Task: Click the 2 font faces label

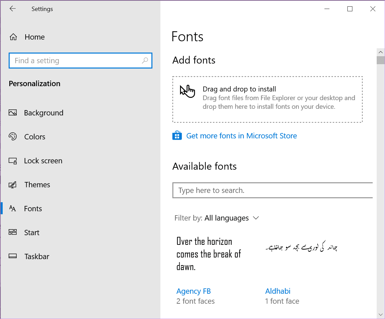Action: click(x=195, y=301)
